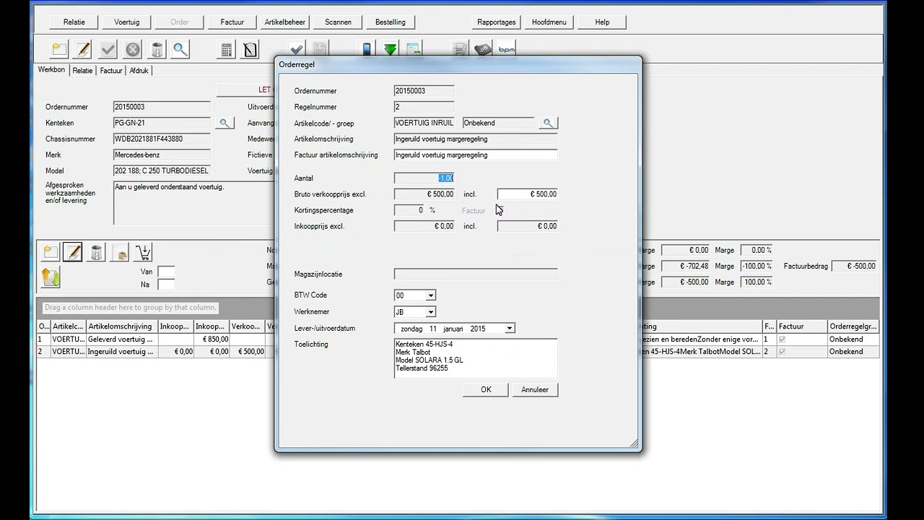This screenshot has width=924, height=520.
Task: Click the Magazijnlocatie field
Action: 476,274
